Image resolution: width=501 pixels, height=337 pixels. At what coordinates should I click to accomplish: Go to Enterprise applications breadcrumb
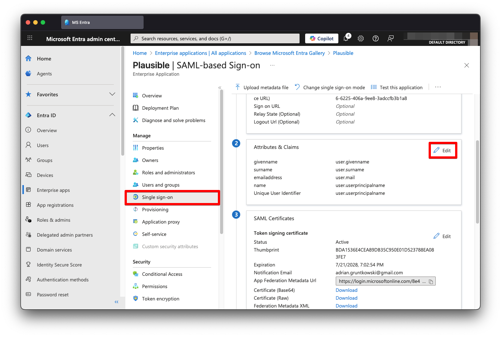[200, 53]
